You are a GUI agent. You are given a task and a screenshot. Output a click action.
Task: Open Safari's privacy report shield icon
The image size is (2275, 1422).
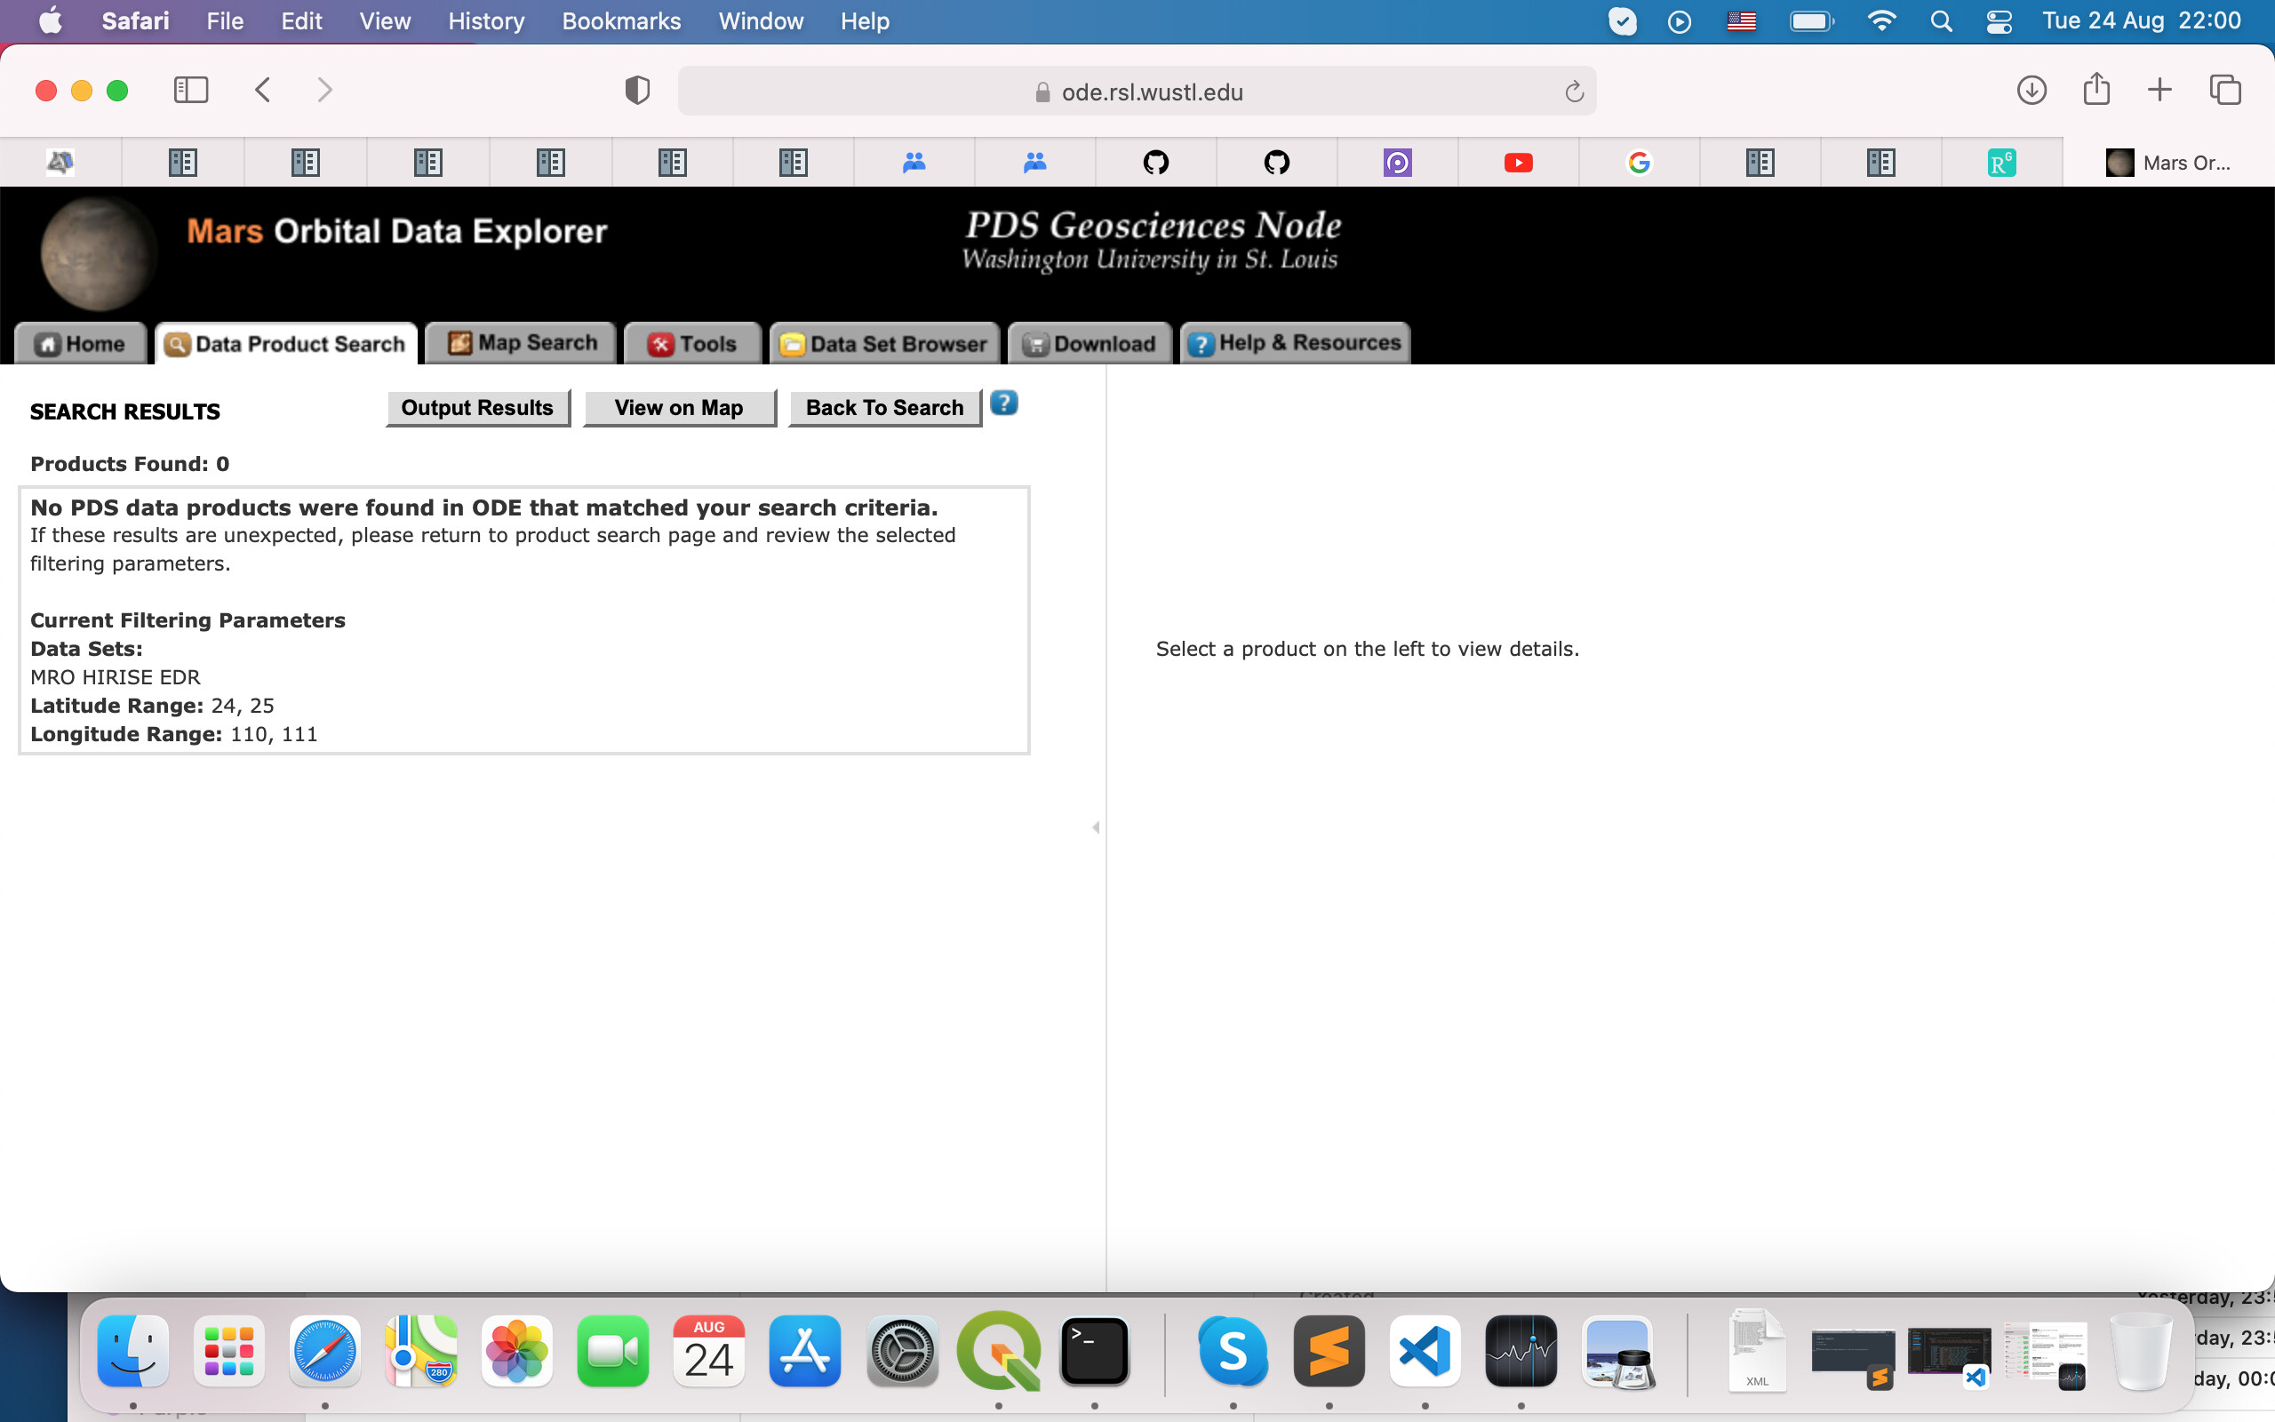(637, 91)
